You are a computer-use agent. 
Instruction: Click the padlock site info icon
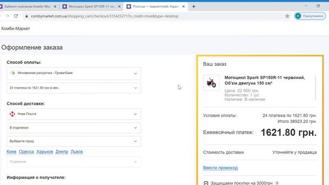tap(26, 16)
